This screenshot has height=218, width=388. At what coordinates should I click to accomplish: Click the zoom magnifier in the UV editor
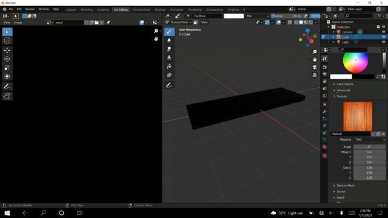[156, 31]
